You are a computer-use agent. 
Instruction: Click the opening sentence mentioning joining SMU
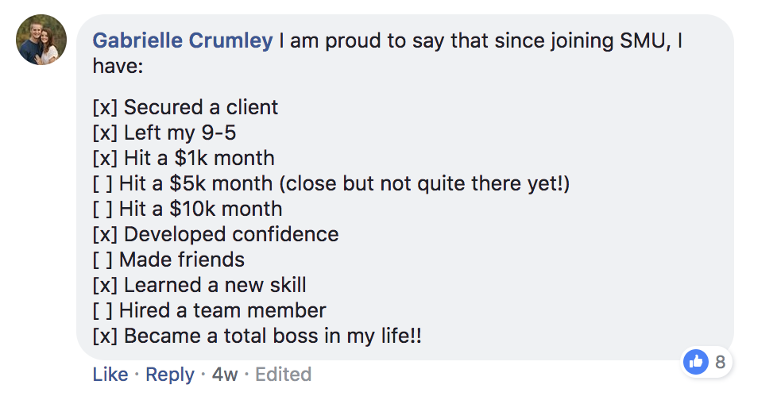point(477,41)
